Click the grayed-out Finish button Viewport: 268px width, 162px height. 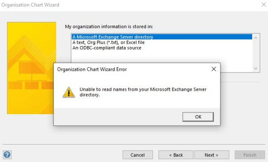tap(250, 155)
